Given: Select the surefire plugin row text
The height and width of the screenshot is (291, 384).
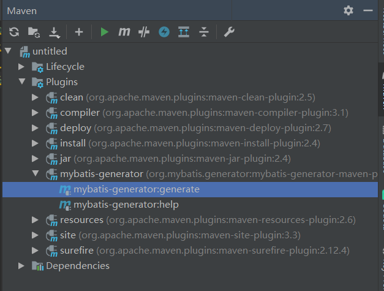Looking at the screenshot, I should 205,251.
